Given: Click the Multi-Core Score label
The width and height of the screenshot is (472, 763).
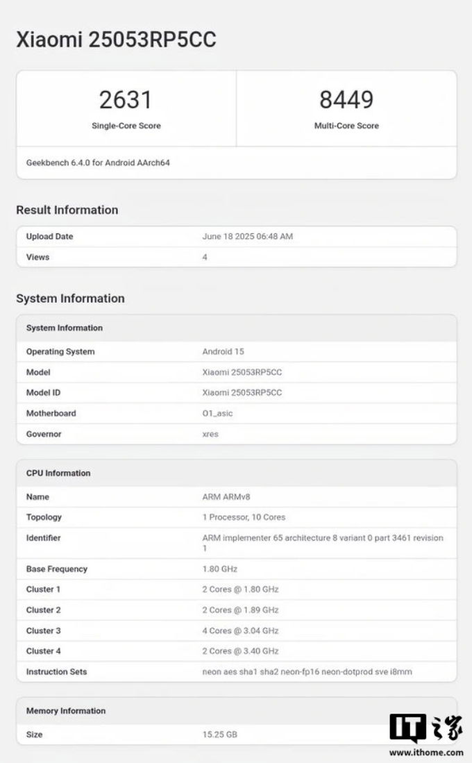Looking at the screenshot, I should (346, 126).
